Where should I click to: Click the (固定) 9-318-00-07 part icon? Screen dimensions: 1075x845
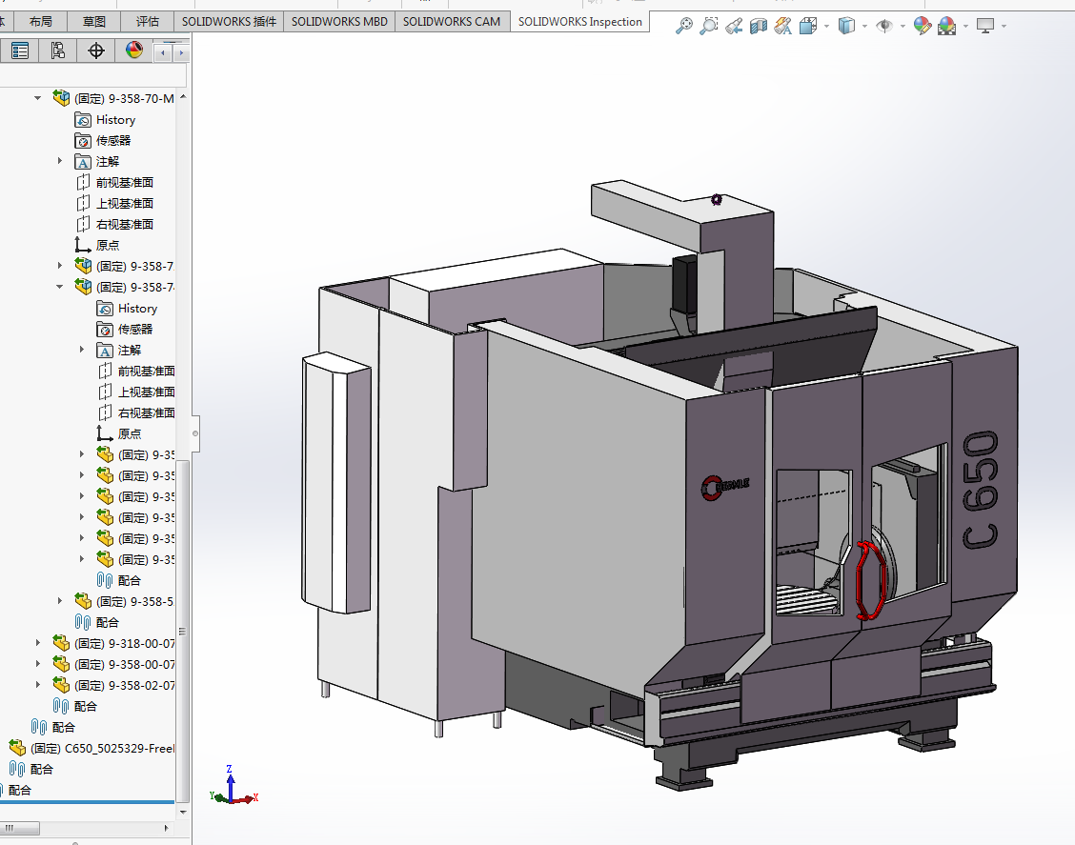(x=61, y=644)
